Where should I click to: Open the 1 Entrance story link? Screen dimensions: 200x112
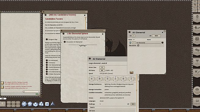coord(47,63)
